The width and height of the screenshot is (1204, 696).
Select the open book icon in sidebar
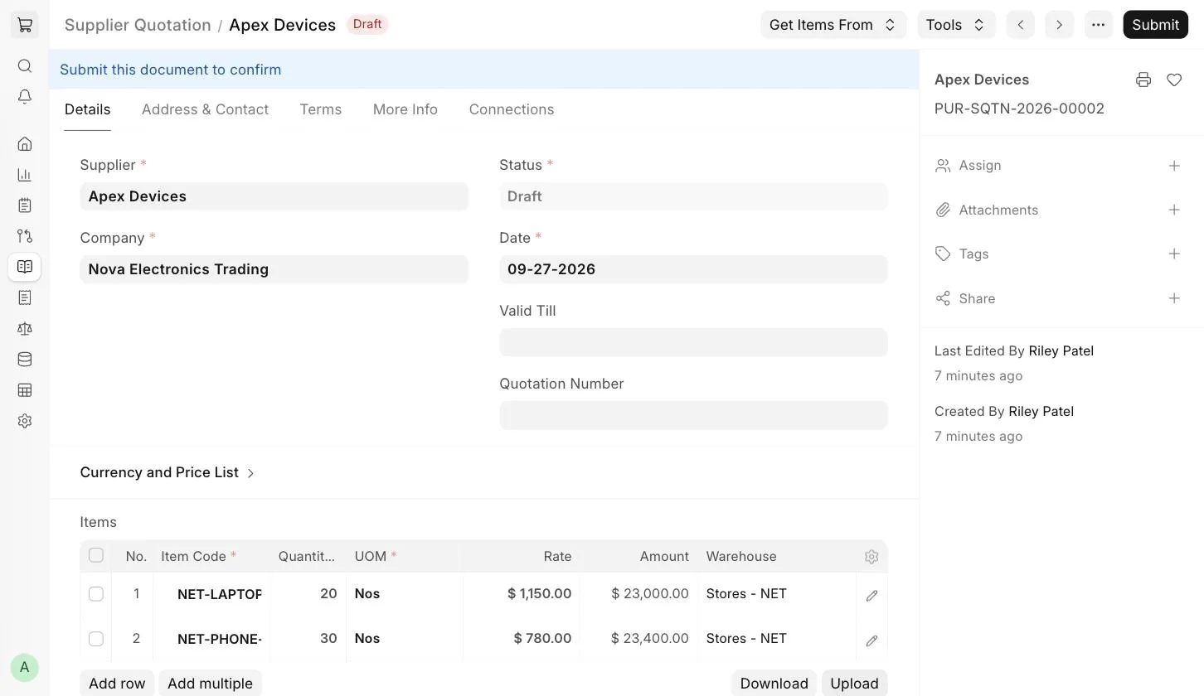[25, 267]
